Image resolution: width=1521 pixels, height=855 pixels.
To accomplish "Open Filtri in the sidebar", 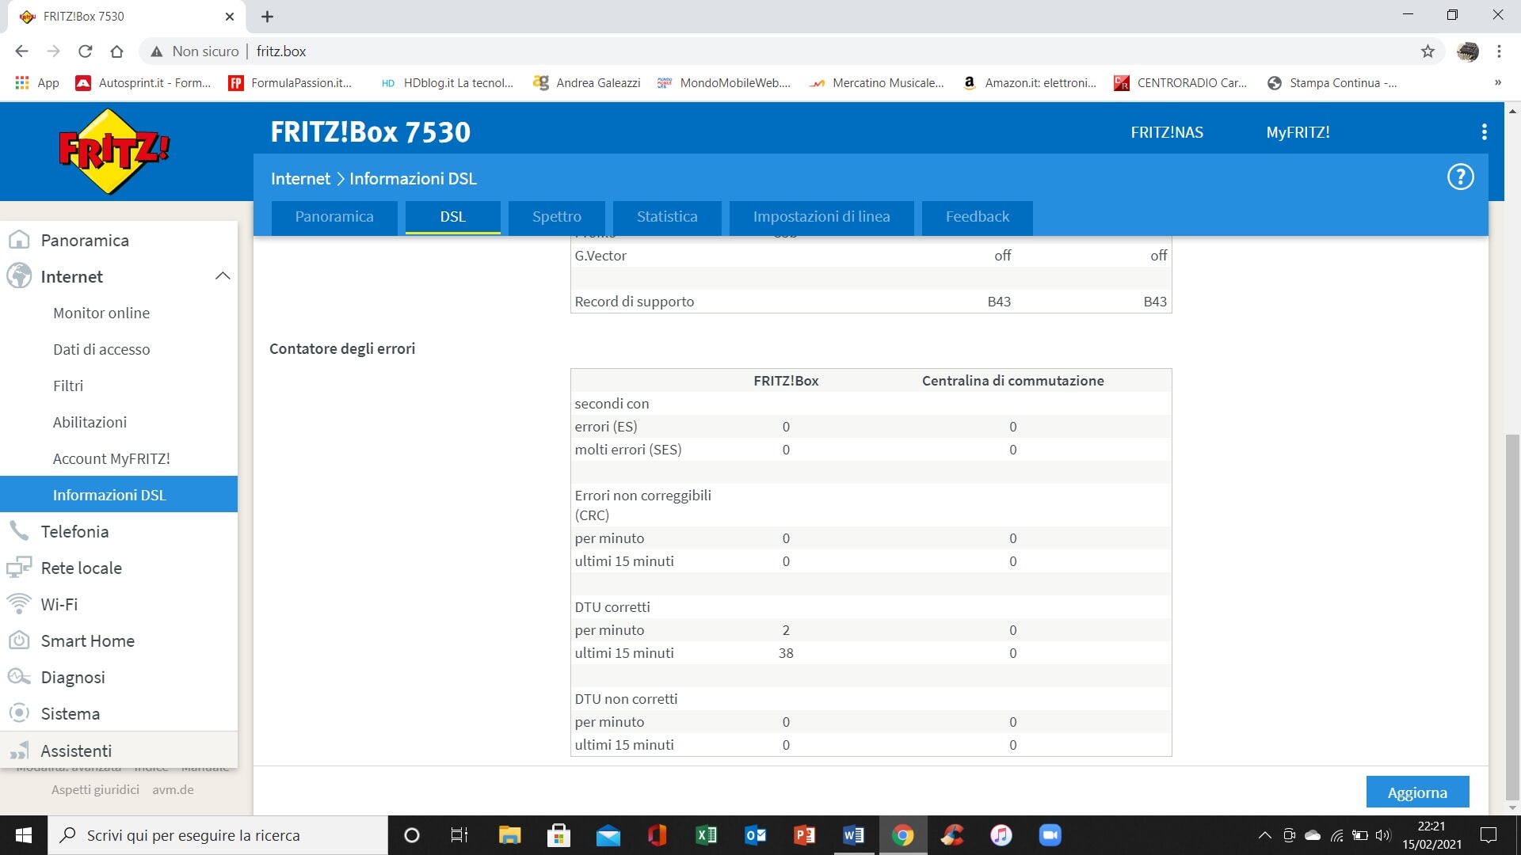I will click(119, 386).
